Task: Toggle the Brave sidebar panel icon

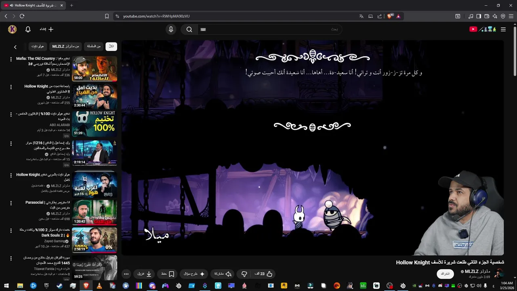Action: [479, 16]
